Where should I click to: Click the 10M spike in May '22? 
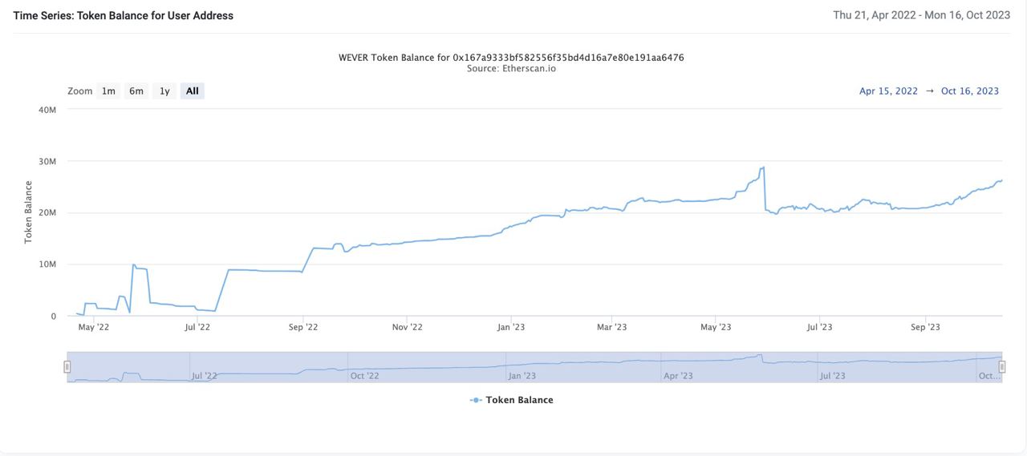(x=133, y=264)
